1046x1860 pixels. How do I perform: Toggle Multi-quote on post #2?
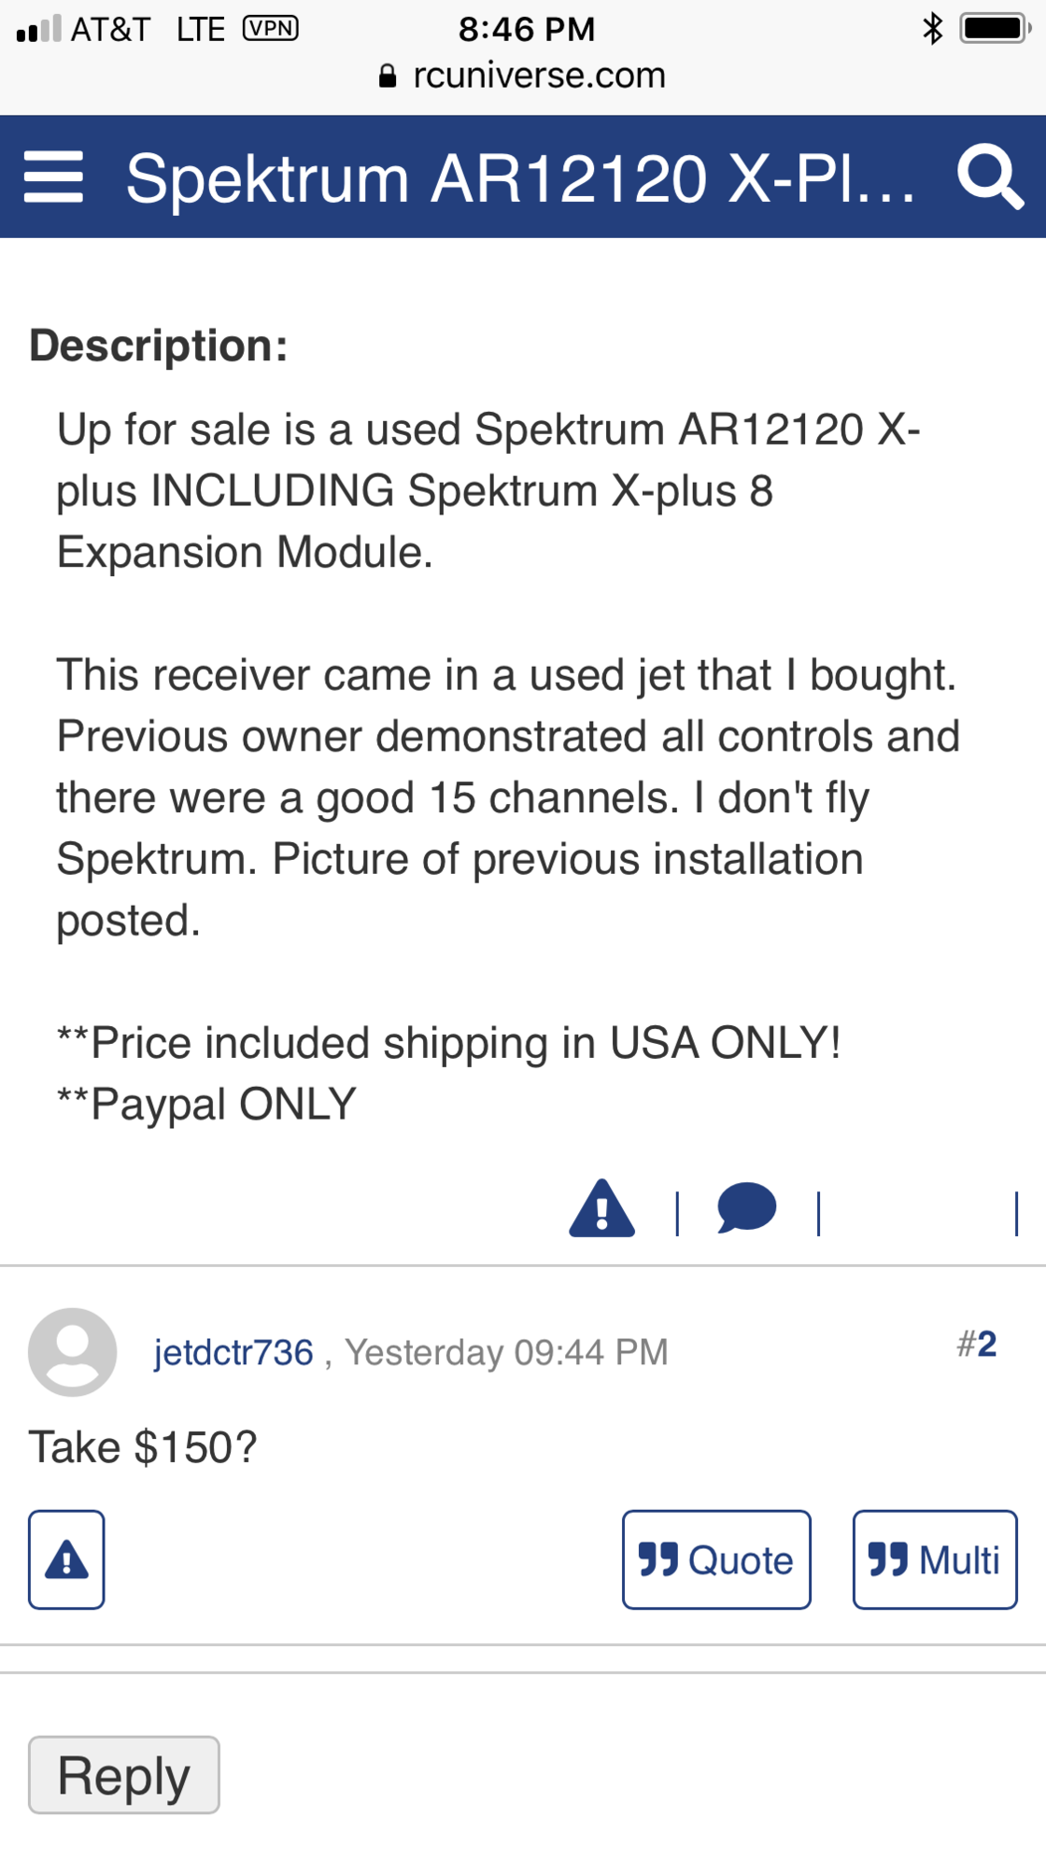(x=935, y=1559)
